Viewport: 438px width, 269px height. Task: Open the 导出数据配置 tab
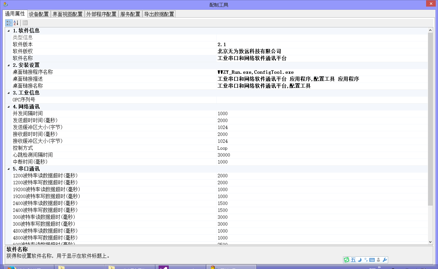point(159,14)
